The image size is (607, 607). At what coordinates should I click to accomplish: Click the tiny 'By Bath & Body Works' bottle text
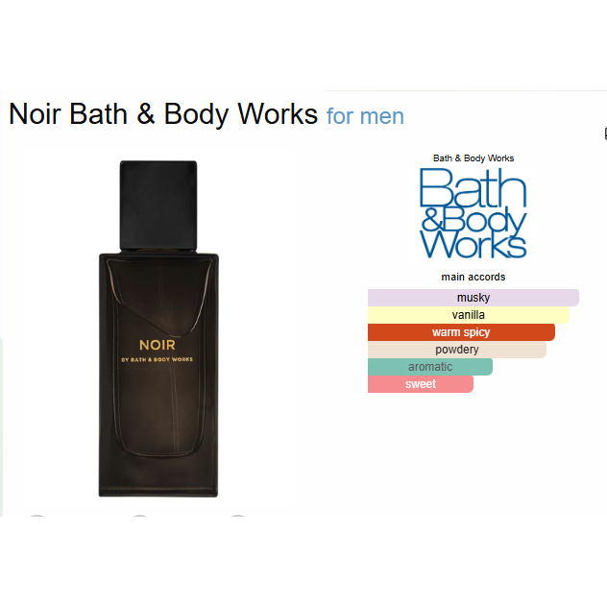(x=157, y=359)
